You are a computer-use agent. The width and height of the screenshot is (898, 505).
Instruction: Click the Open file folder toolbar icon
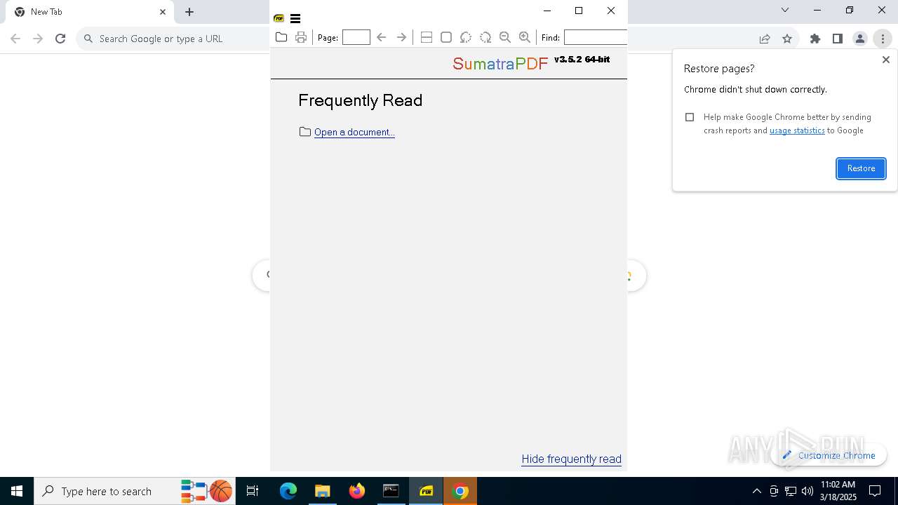(281, 37)
